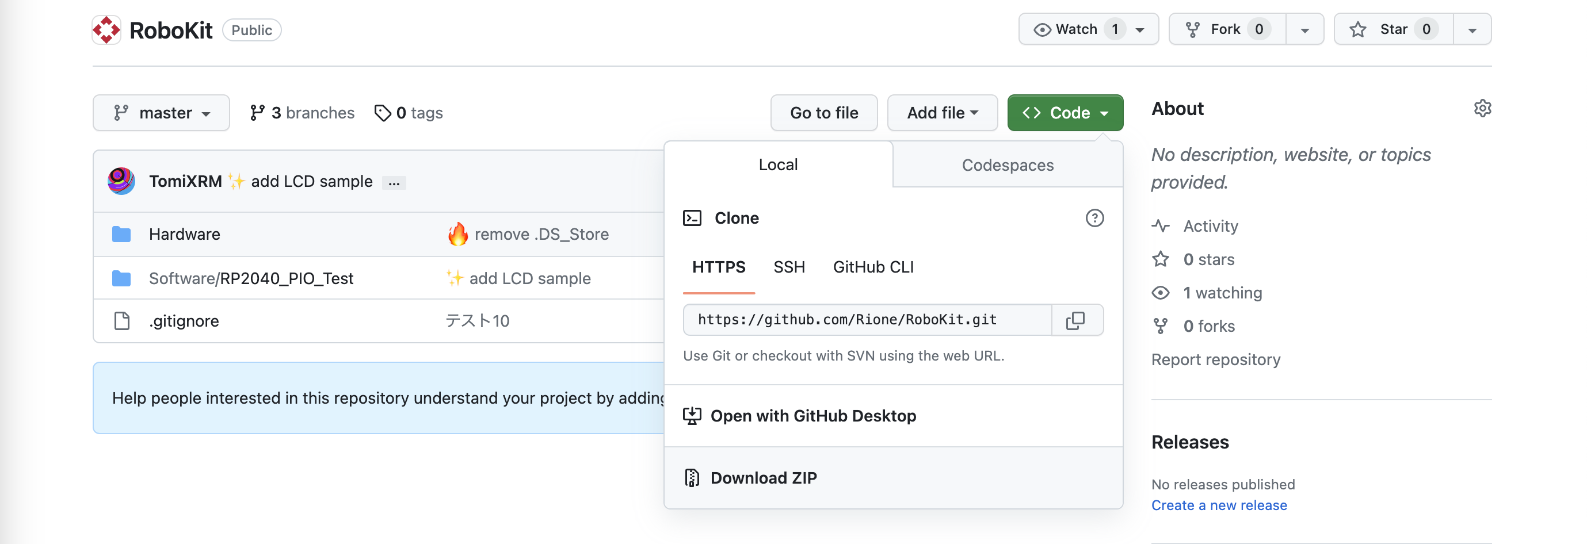
Task: Click the Hardware folder icon
Action: 121,234
